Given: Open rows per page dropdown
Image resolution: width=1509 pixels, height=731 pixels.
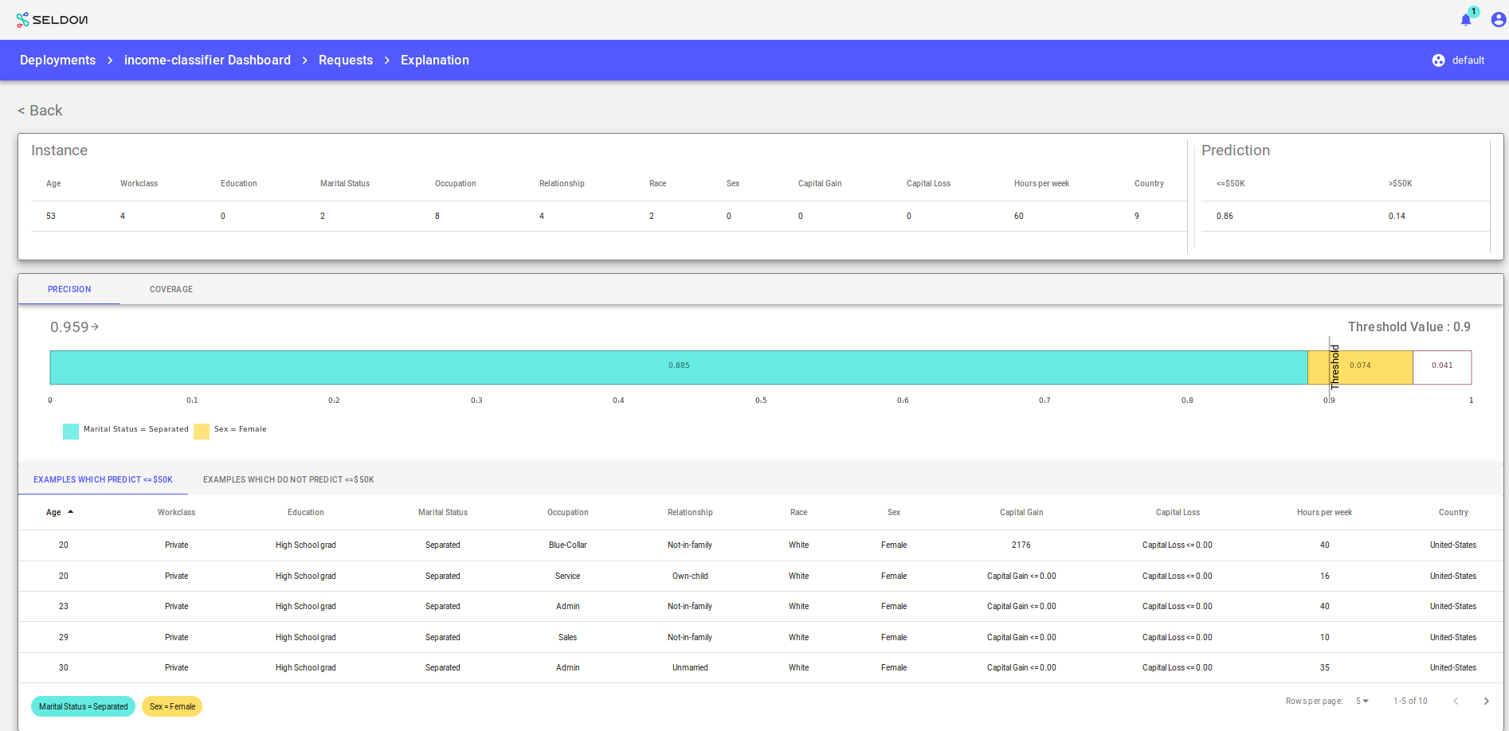Looking at the screenshot, I should click(1362, 702).
